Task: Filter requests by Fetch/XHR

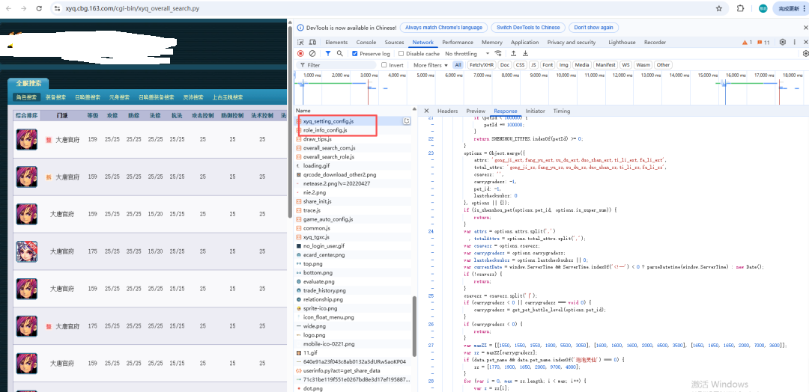Action: click(482, 65)
